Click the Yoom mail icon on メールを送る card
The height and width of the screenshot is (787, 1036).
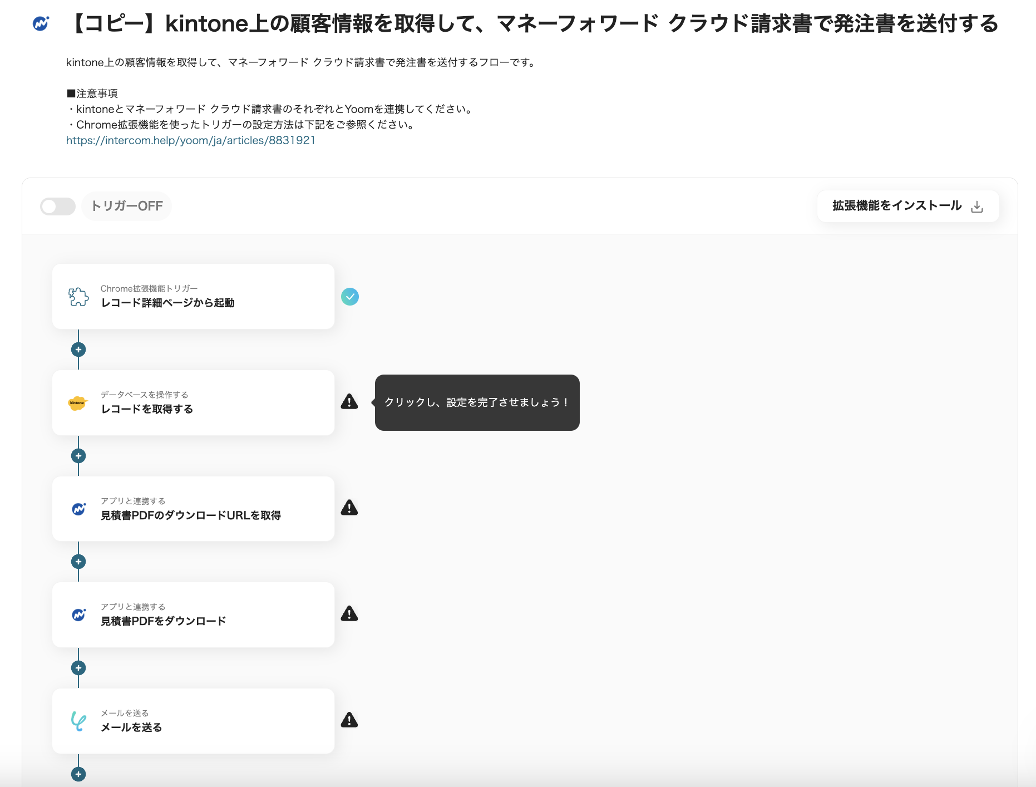[78, 721]
